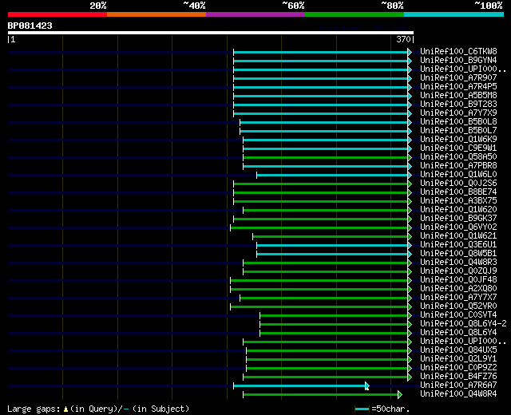
Task: Open the UniRef100_A7PBR8 hit label
Action: [458, 166]
